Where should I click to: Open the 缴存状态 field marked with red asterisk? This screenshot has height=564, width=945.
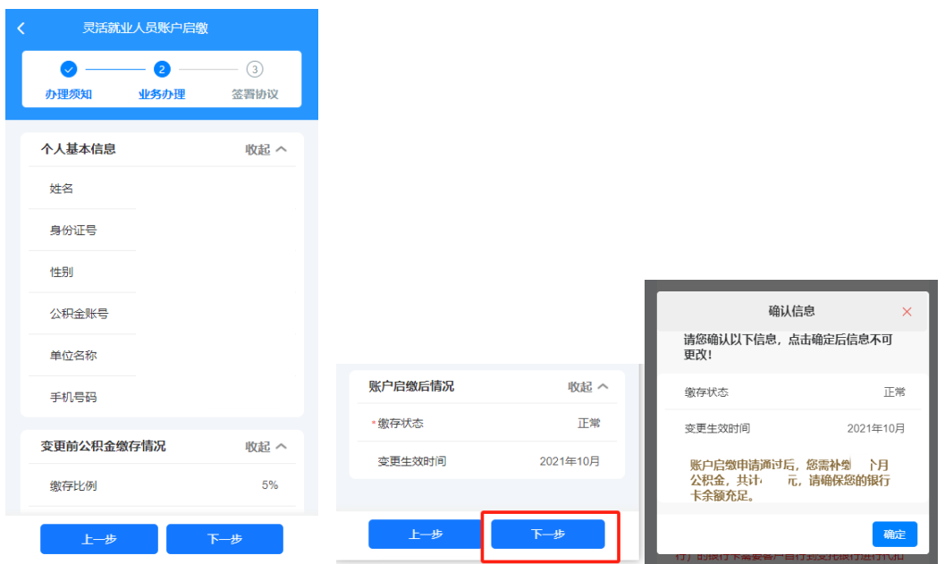tap(486, 424)
